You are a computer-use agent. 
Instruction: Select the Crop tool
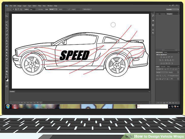tap(7, 28)
